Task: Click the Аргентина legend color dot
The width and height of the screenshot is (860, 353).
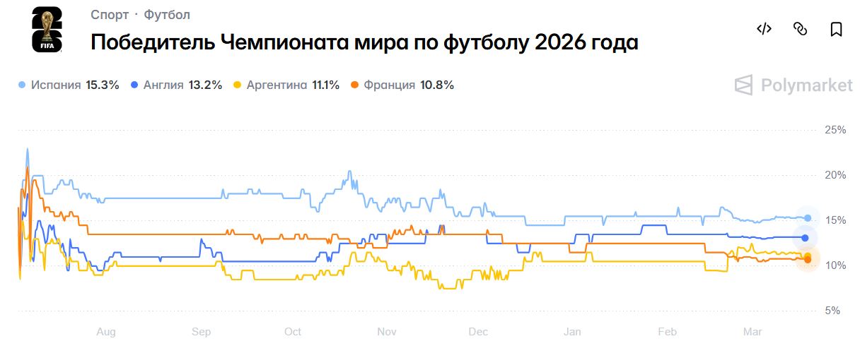Action: [237, 85]
